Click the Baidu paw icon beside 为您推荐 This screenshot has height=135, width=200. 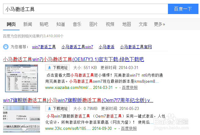pyautogui.click(x=6, y=47)
